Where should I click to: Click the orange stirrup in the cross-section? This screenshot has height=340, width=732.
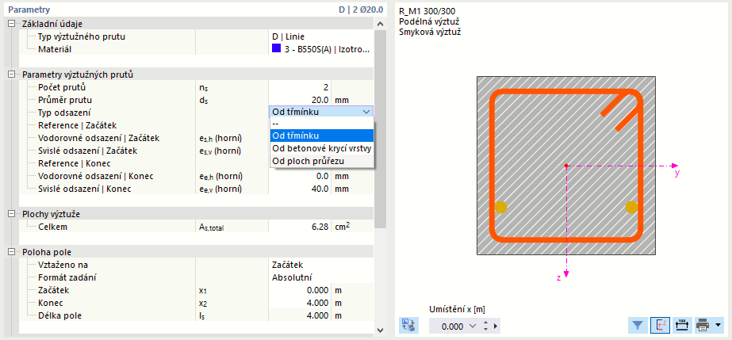tap(565, 239)
